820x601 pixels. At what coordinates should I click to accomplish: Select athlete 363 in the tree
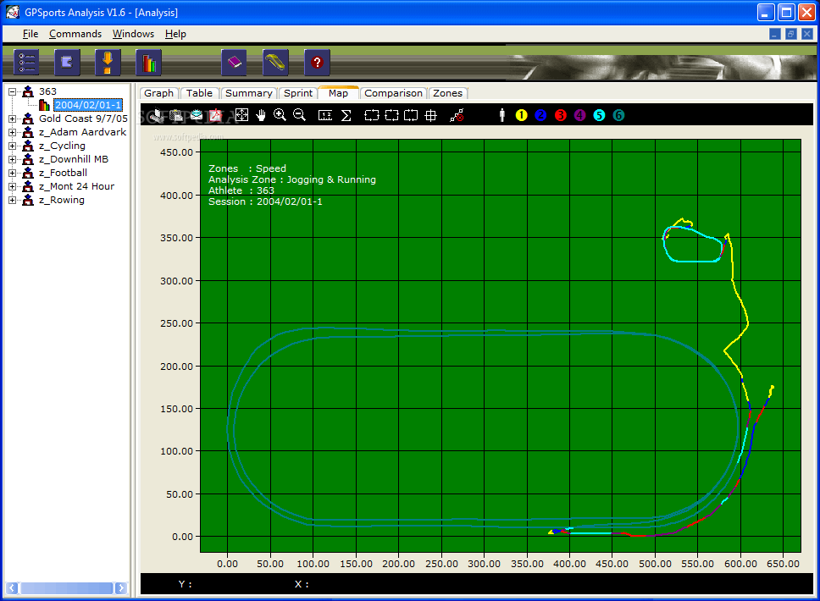click(47, 91)
